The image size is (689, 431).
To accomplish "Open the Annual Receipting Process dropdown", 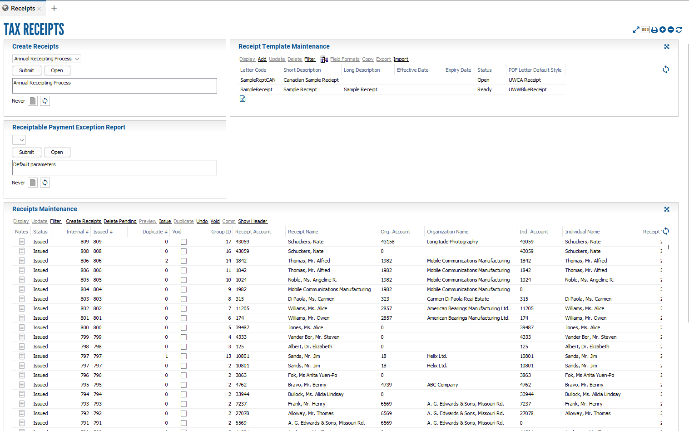I will tap(47, 59).
